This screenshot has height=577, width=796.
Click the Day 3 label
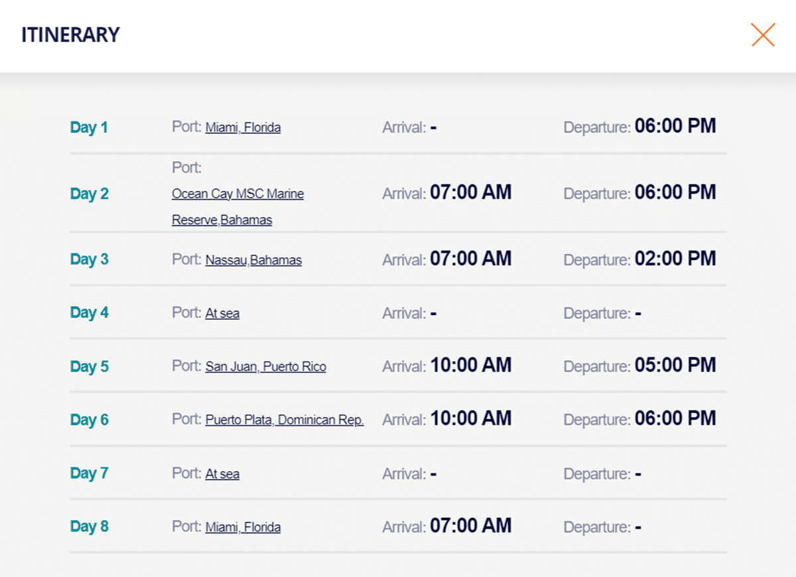(89, 259)
